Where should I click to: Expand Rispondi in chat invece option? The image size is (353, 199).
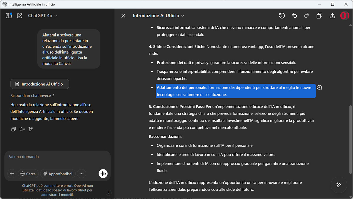33,95
